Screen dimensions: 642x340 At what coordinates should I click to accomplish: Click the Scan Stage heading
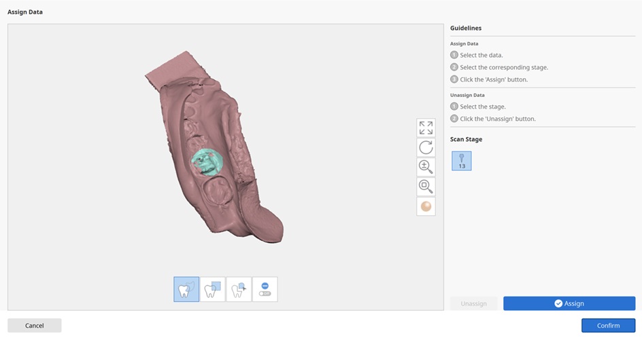pos(466,139)
